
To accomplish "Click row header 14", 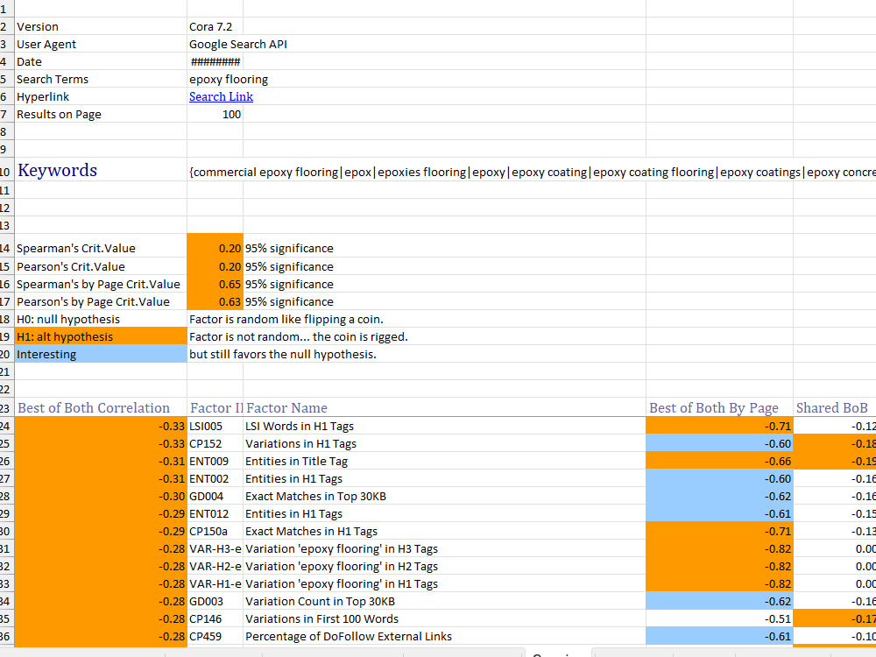I will pyautogui.click(x=7, y=248).
